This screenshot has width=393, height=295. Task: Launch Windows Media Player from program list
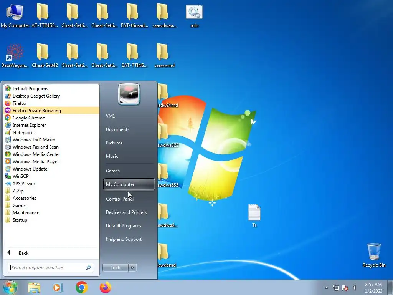pyautogui.click(x=51, y=162)
